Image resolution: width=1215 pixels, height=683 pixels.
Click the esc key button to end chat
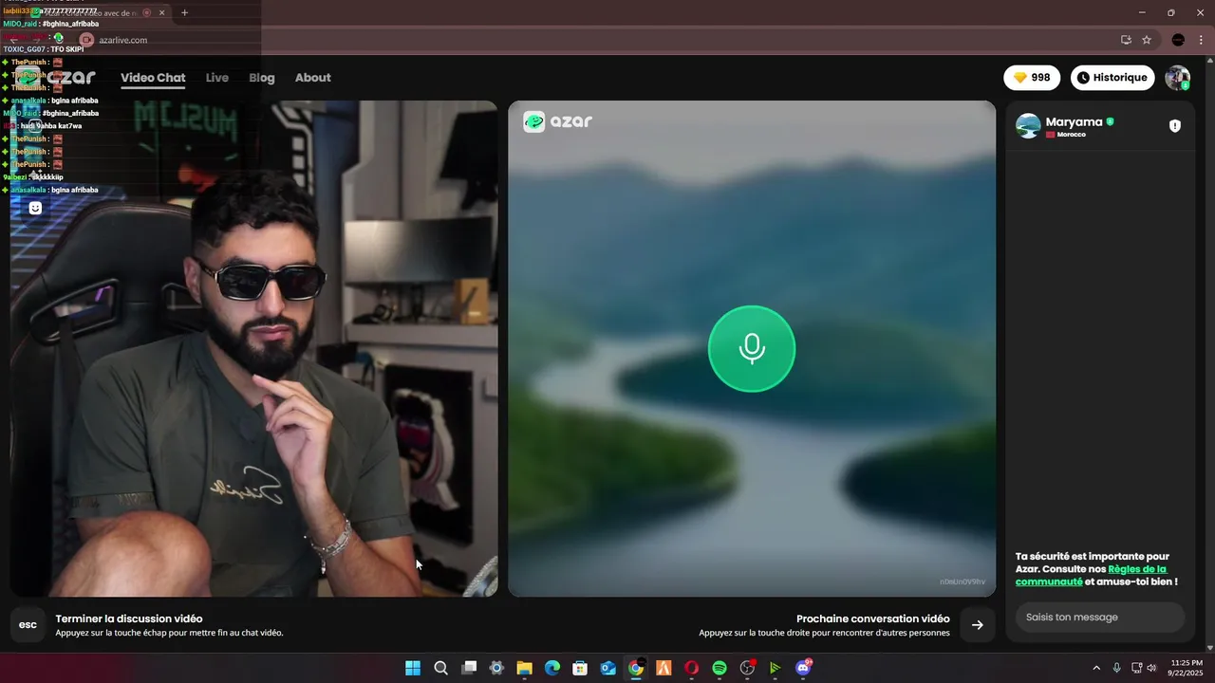(28, 625)
